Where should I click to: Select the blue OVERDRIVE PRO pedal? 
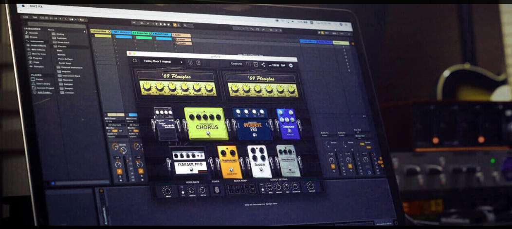pos(252,124)
